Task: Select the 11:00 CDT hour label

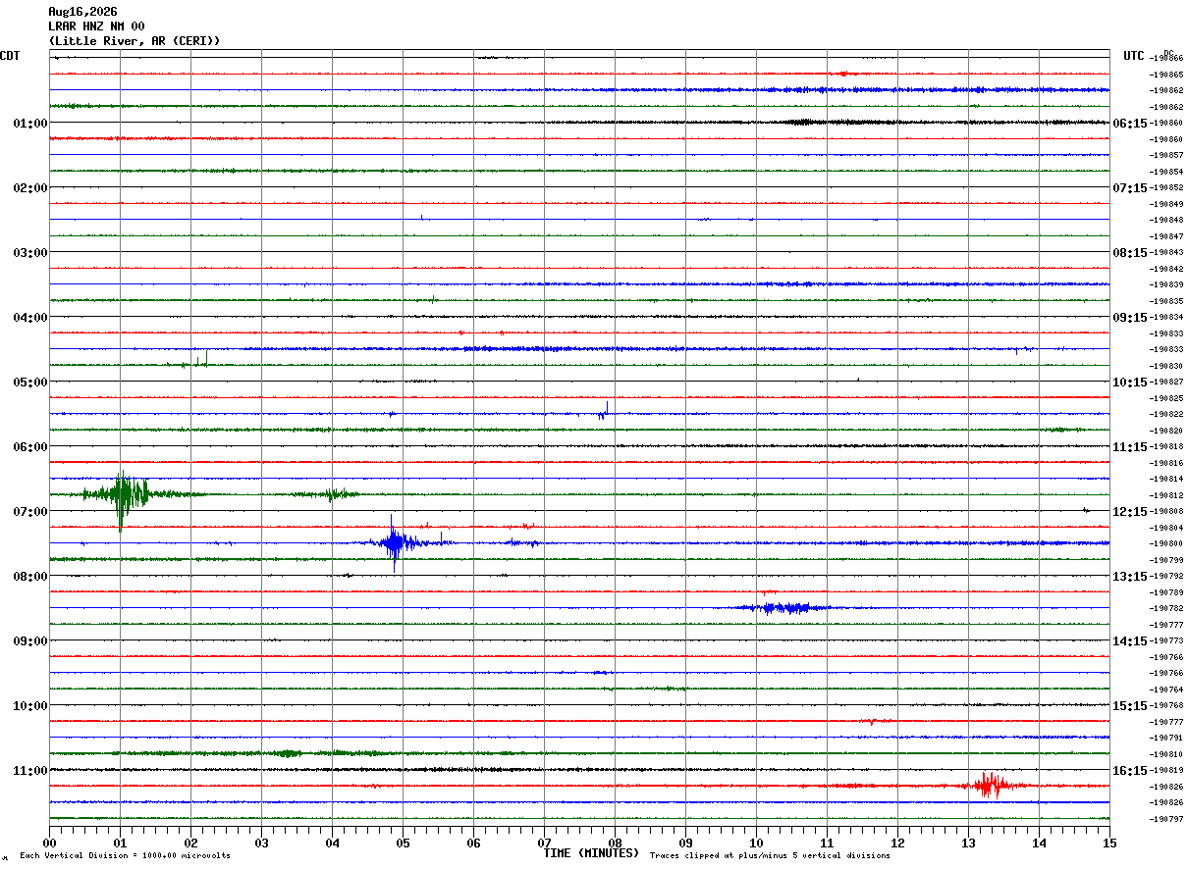Action: pos(30,770)
